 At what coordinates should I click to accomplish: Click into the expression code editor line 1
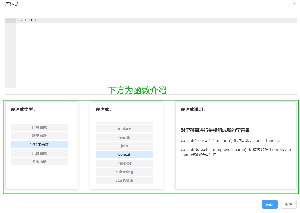(x=156, y=20)
